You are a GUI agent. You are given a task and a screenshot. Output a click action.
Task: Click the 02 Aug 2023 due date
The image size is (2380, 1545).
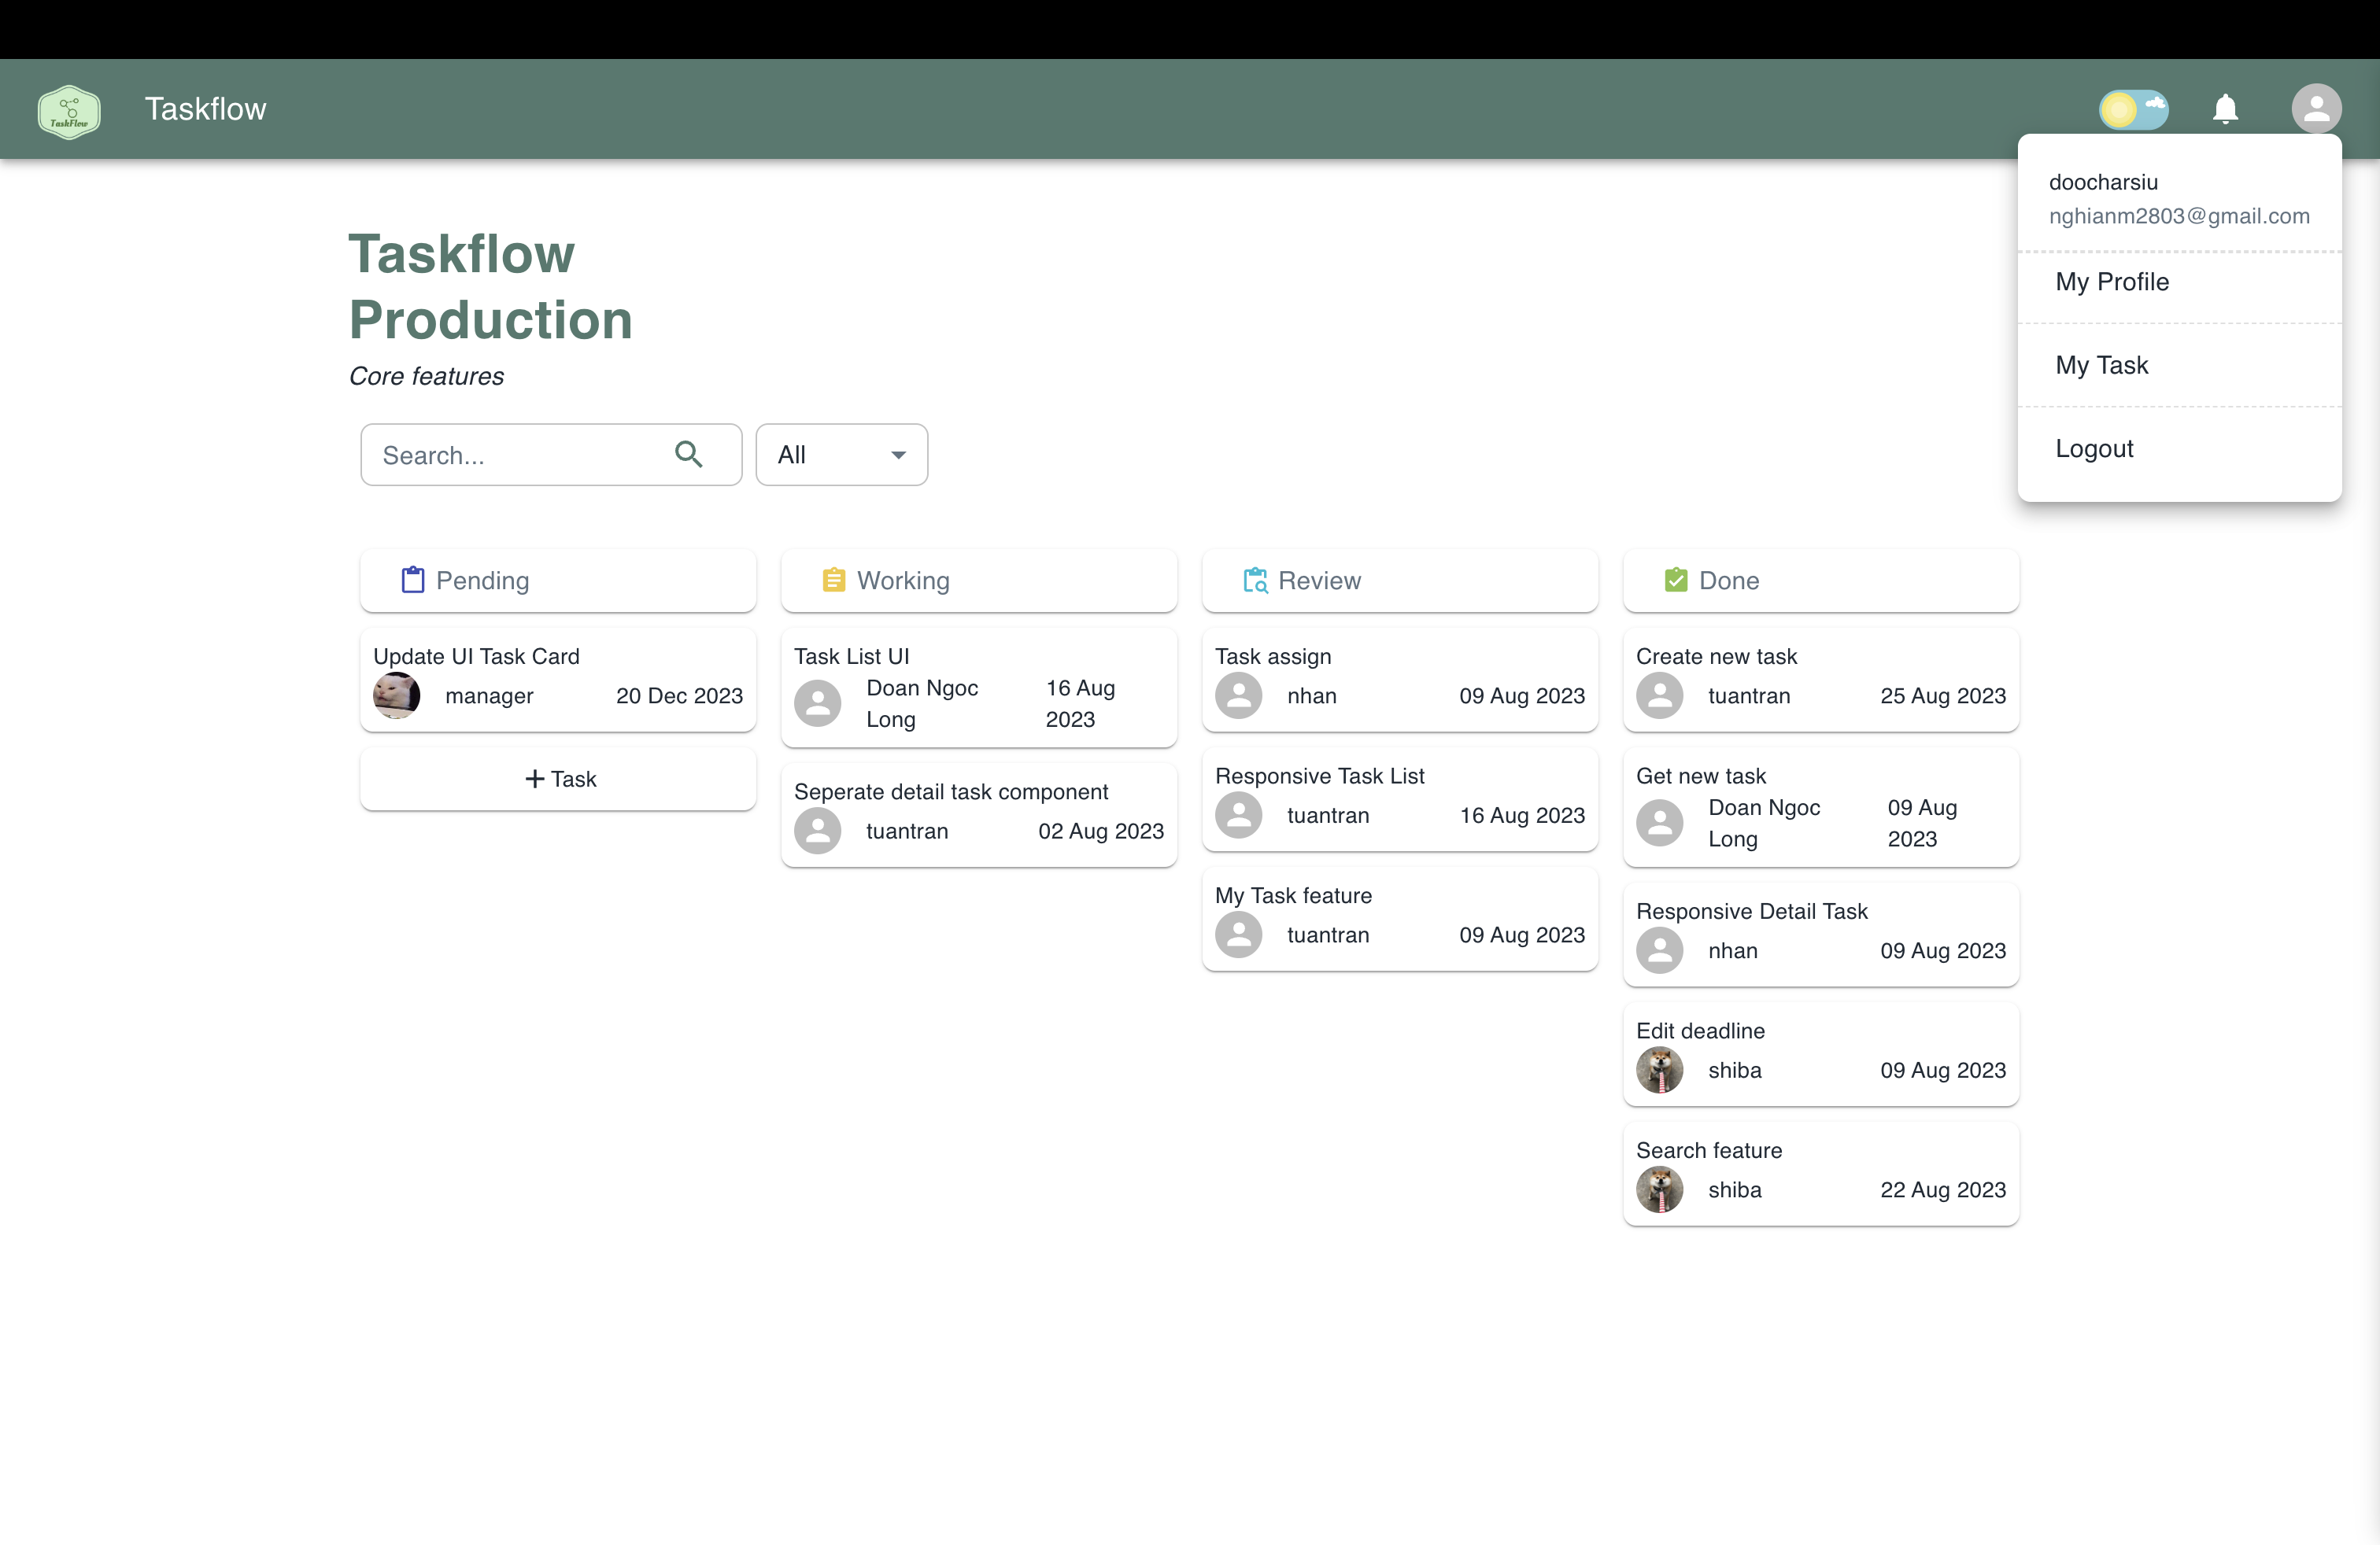point(1101,831)
